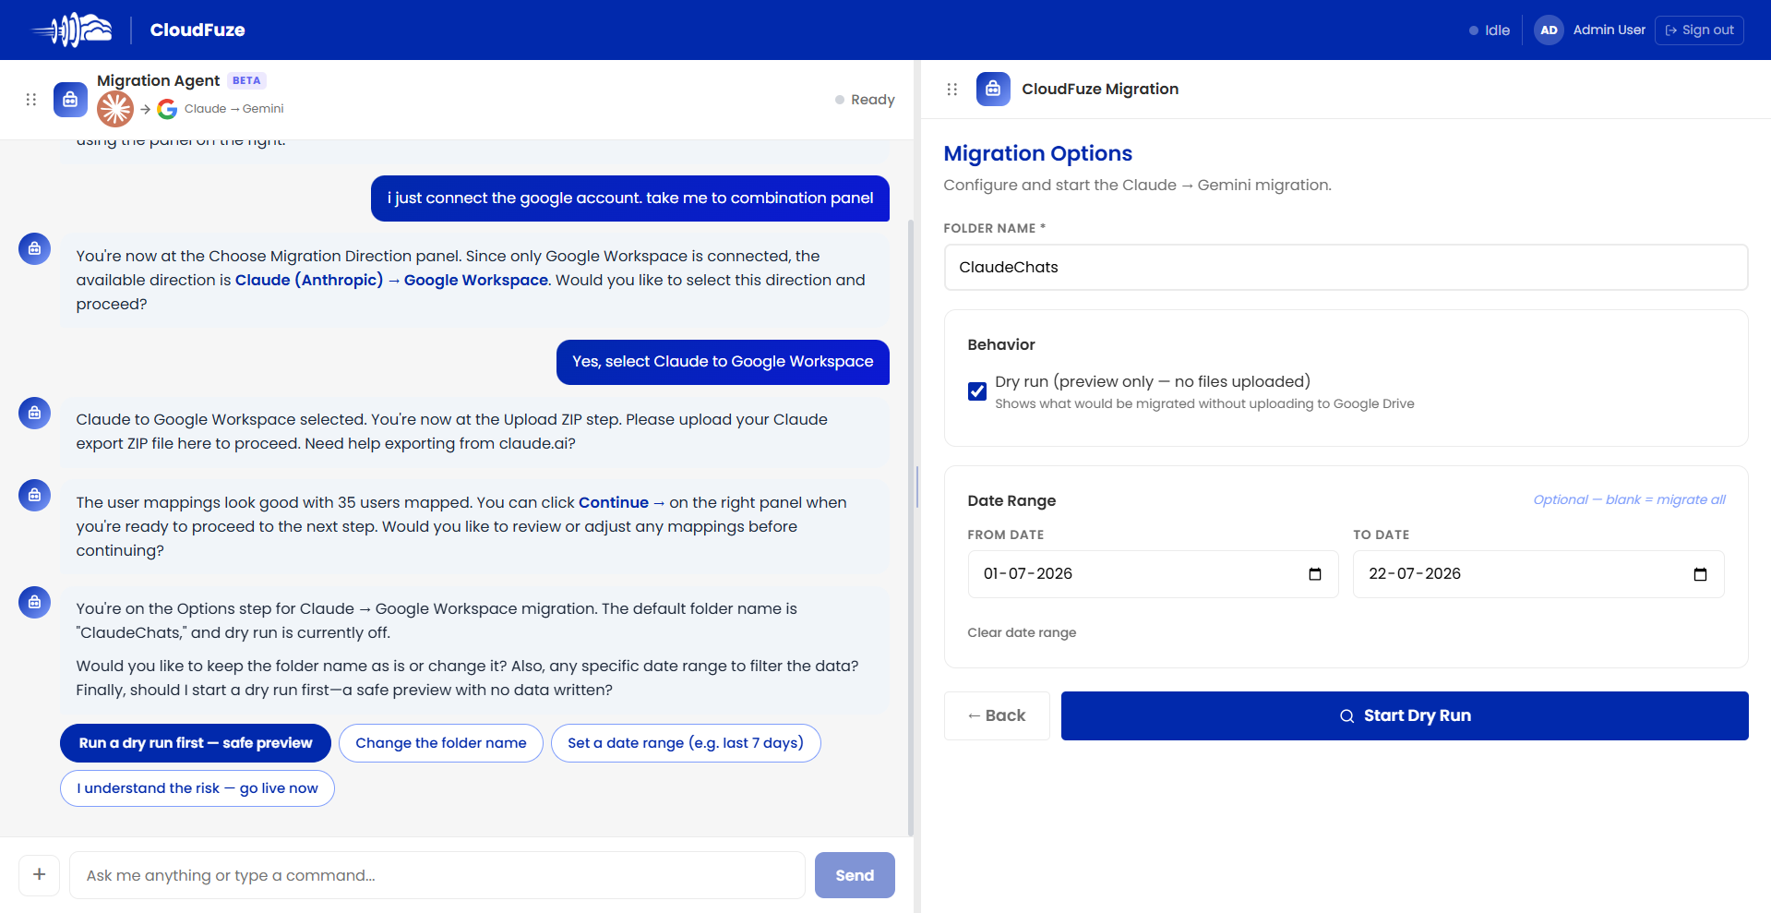Click 'i just connect the google account' message

[630, 198]
